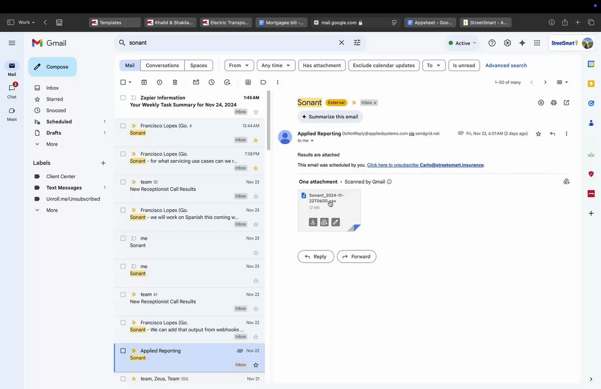
Task: Star the open message beside the date
Action: (x=539, y=134)
